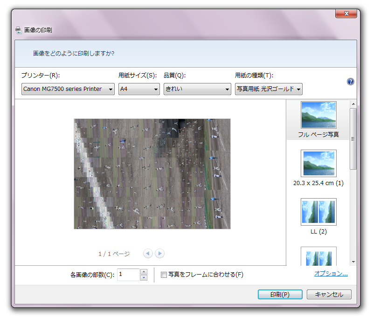Click the 各画像の部数 number field

(x=128, y=275)
